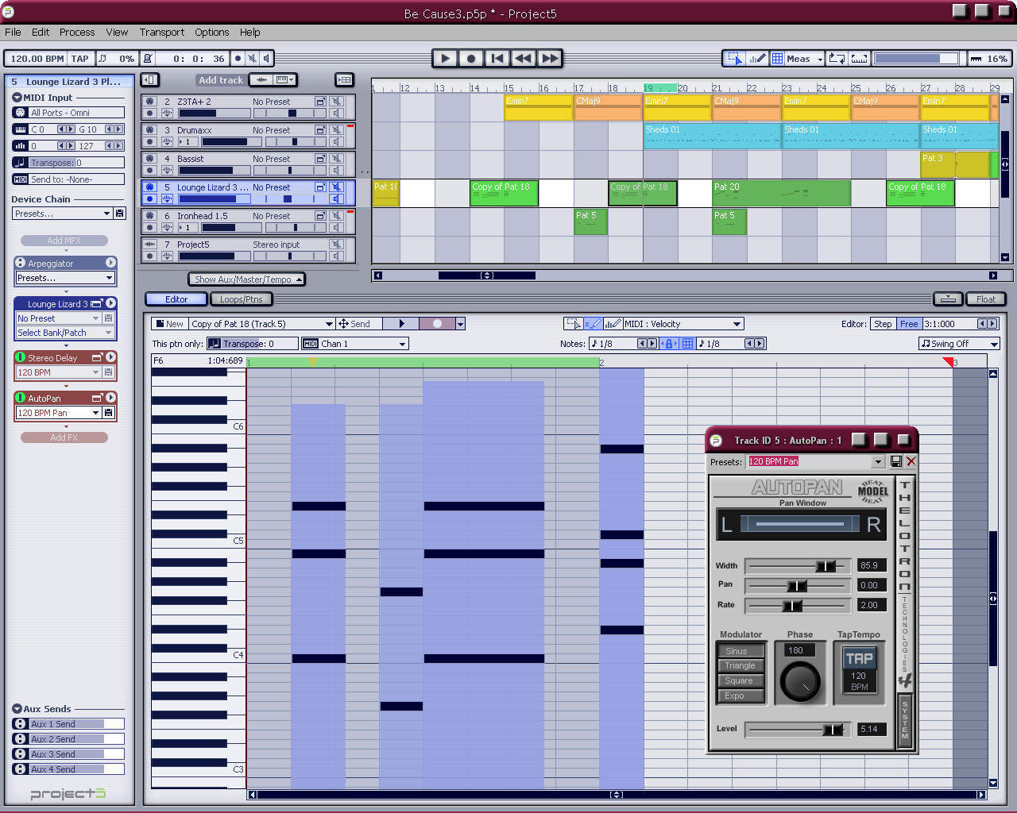1017x813 pixels.
Task: Expand the Show Aux/Master/Tempo panel
Action: 246,279
